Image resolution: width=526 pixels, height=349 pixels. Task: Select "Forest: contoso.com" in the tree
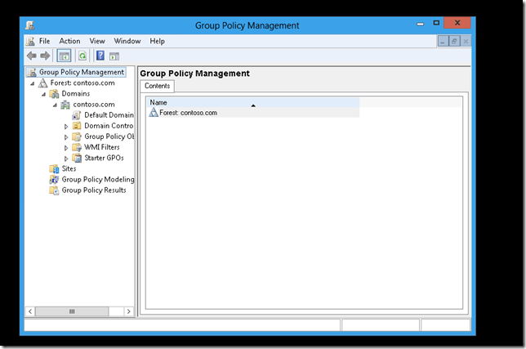point(82,83)
